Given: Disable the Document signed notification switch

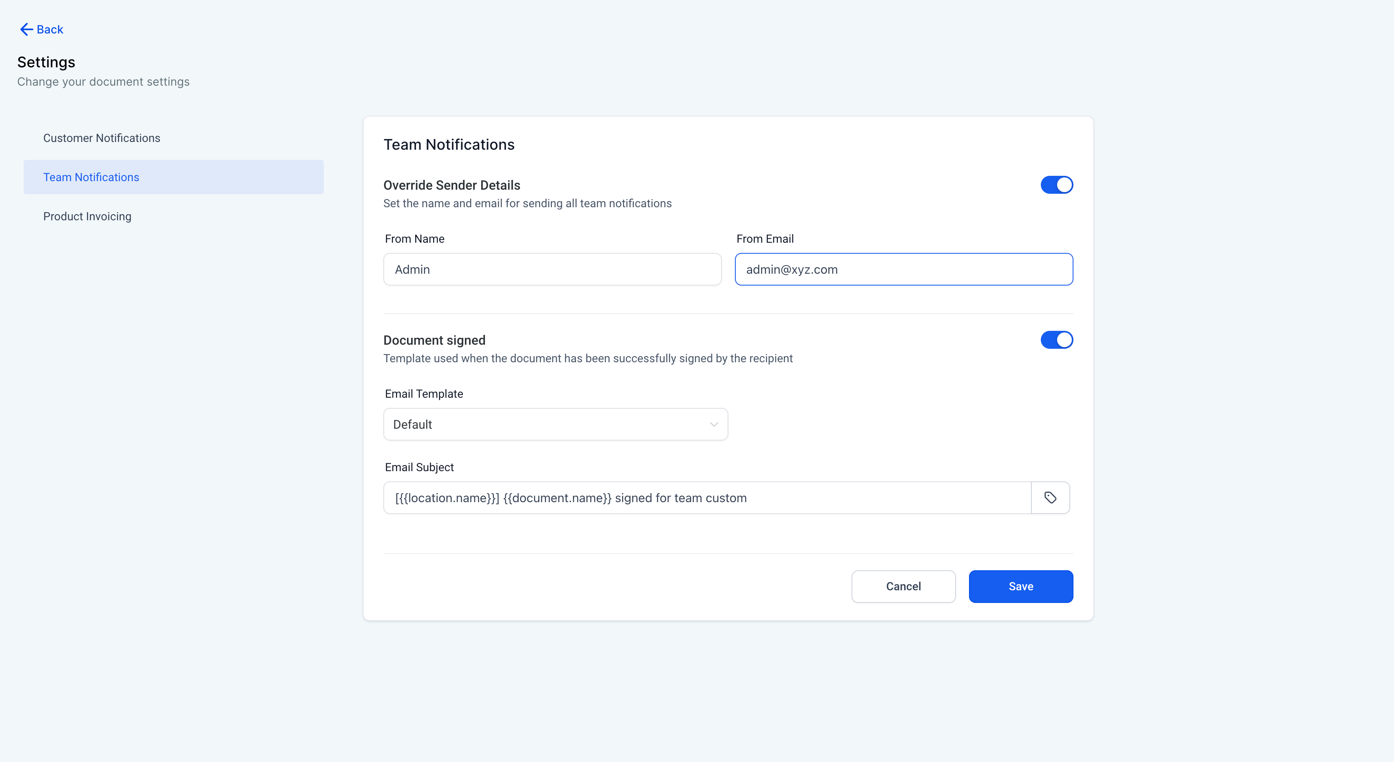Looking at the screenshot, I should [x=1056, y=340].
